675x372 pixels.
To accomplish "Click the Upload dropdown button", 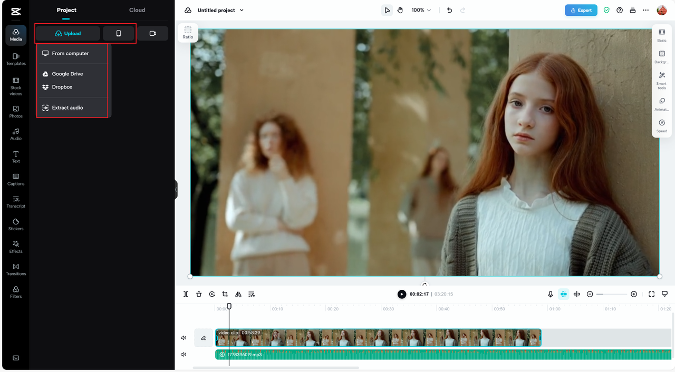I will tap(68, 33).
